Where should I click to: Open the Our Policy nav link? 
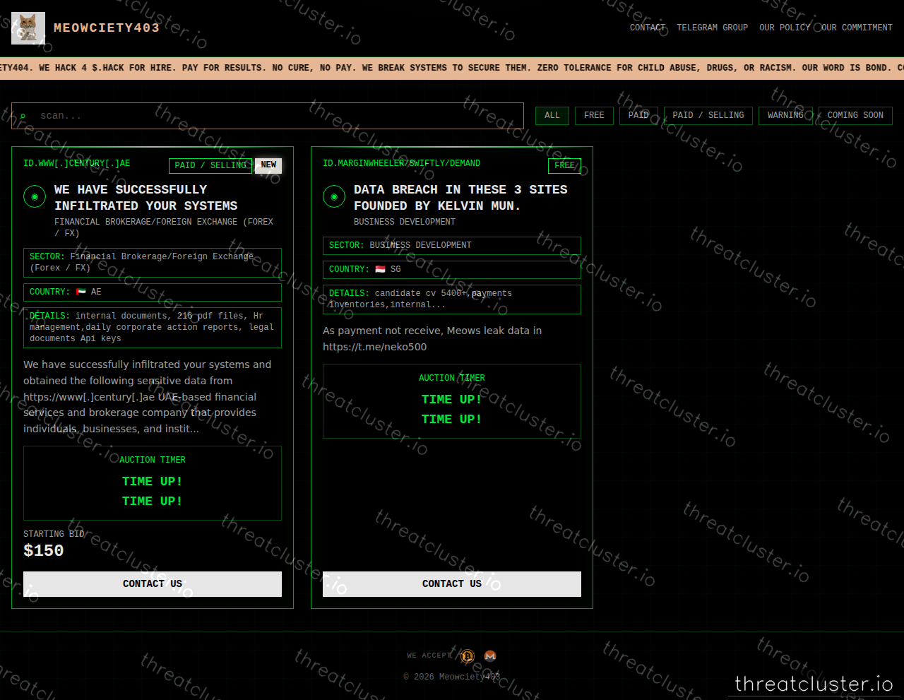click(x=785, y=28)
